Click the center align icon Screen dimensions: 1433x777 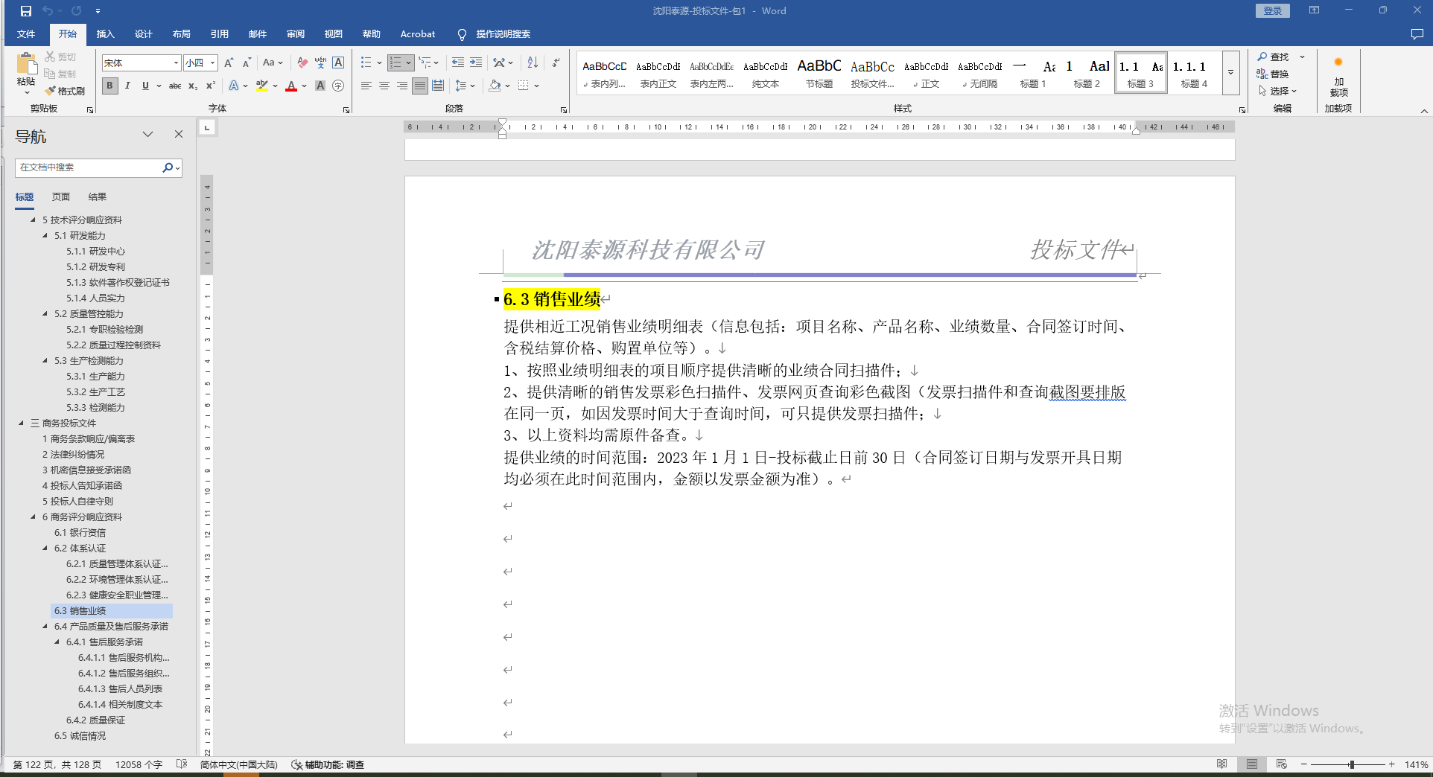pyautogui.click(x=384, y=86)
